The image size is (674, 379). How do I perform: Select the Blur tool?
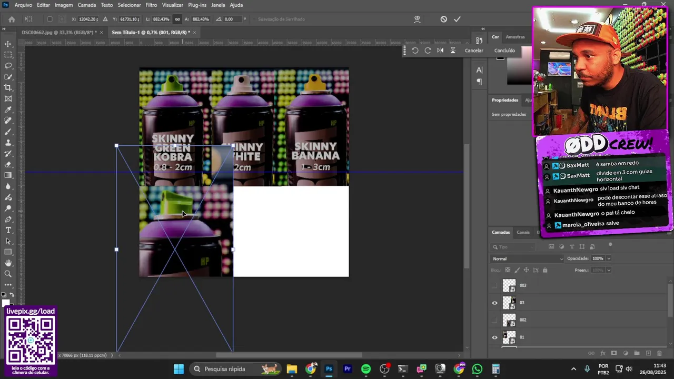pos(8,186)
